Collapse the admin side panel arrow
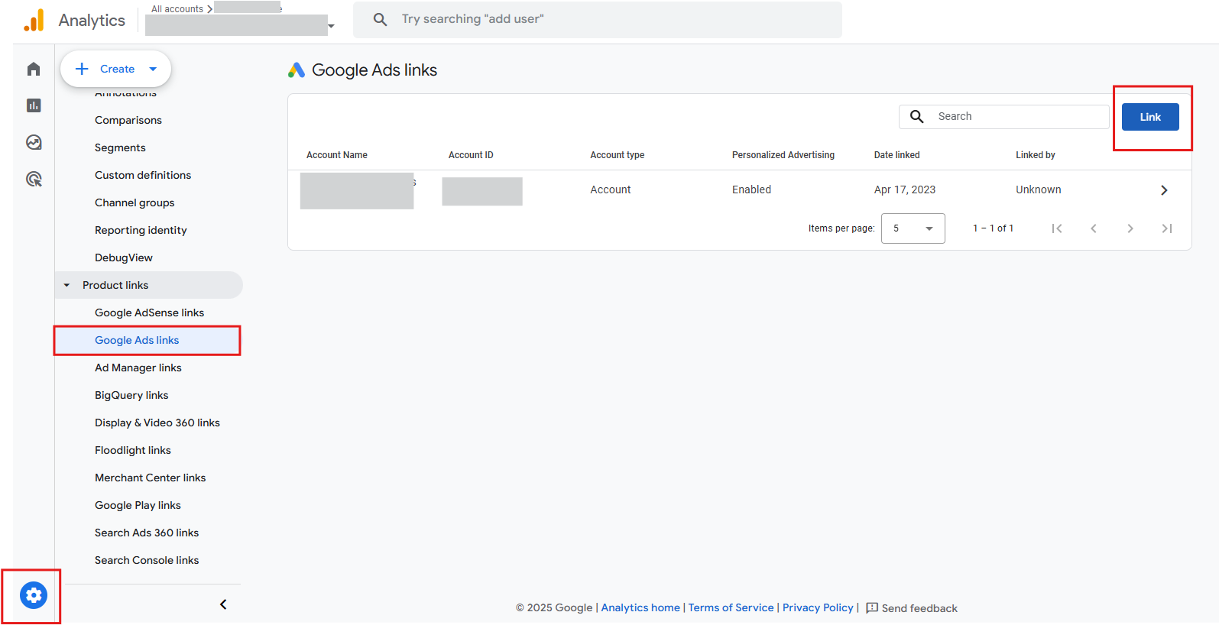 point(223,604)
